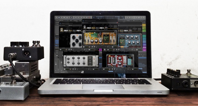Click lower large knob on red circuit pedal
The width and height of the screenshot is (198, 106).
[x=120, y=64]
